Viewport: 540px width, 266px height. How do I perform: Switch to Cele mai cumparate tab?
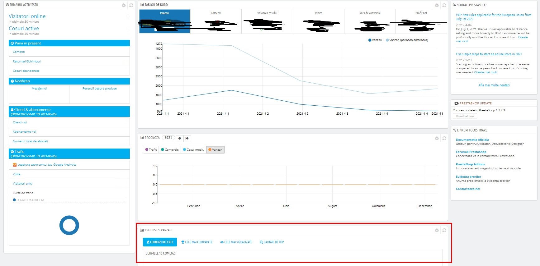coord(197,242)
